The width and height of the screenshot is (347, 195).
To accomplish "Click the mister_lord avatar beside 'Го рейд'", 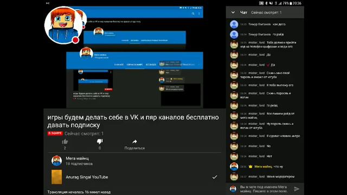I will [x=234, y=106].
